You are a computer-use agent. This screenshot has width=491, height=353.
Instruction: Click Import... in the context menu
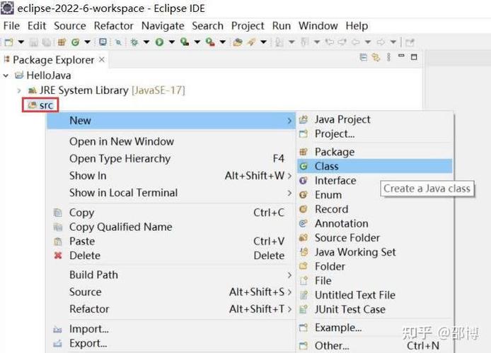[x=88, y=329]
